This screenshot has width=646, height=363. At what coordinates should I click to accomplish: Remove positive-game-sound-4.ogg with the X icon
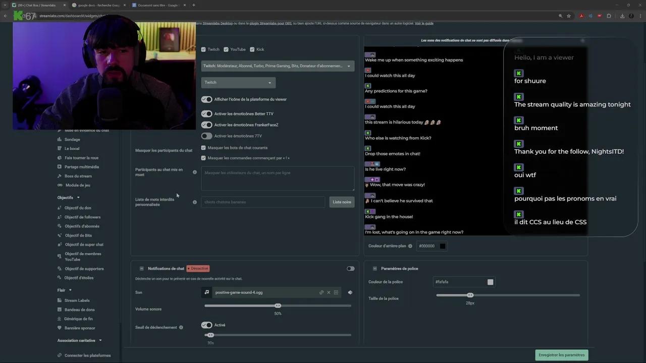pos(329,292)
